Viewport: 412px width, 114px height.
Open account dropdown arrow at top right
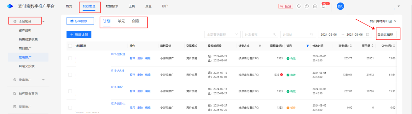[399, 6]
